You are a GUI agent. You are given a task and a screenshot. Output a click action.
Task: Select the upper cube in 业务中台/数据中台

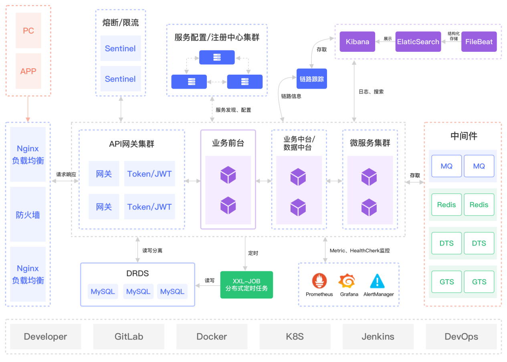click(298, 177)
